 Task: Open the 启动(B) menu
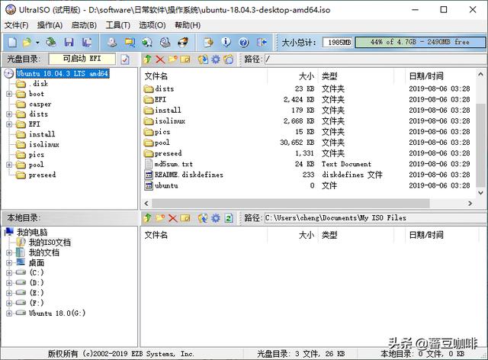[x=84, y=25]
